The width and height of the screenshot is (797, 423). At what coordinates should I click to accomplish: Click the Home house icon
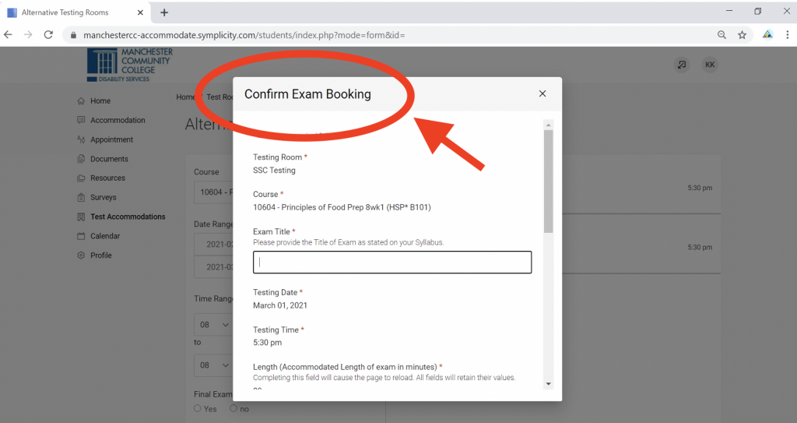tap(81, 100)
